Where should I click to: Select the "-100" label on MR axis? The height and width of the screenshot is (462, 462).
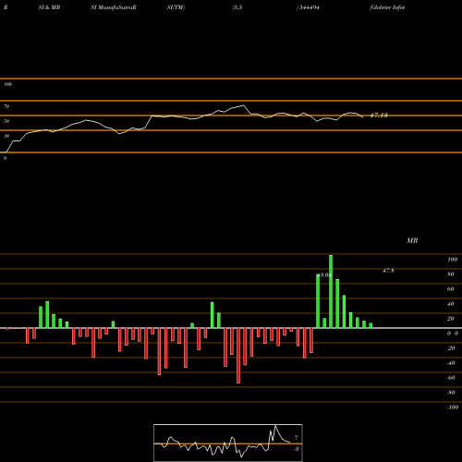click(453, 407)
